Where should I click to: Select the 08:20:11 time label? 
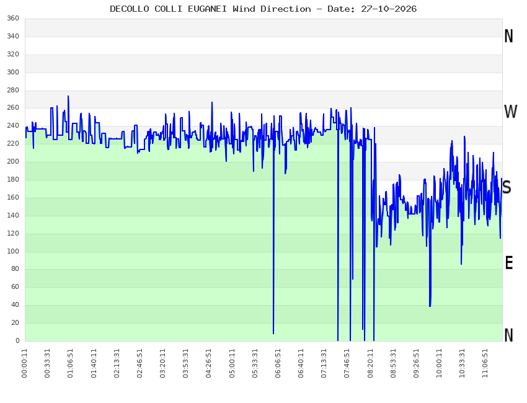coord(370,363)
